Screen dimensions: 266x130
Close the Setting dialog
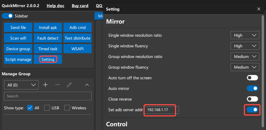[x=259, y=9]
